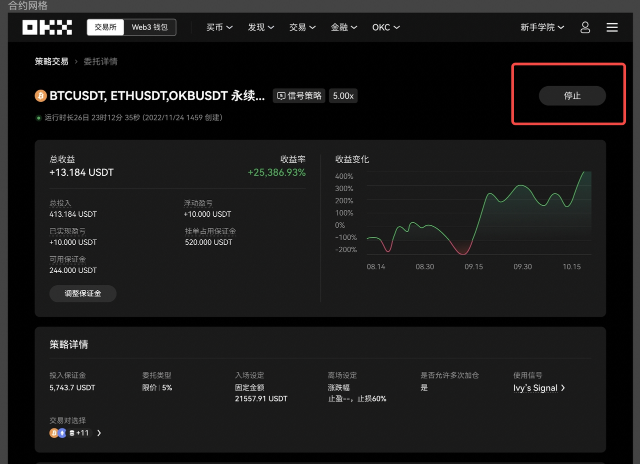
Task: Click the Bitcoin icon beside the strategy title
Action: 40,96
